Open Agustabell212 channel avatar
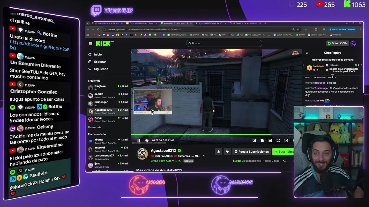 pos(142,154)
